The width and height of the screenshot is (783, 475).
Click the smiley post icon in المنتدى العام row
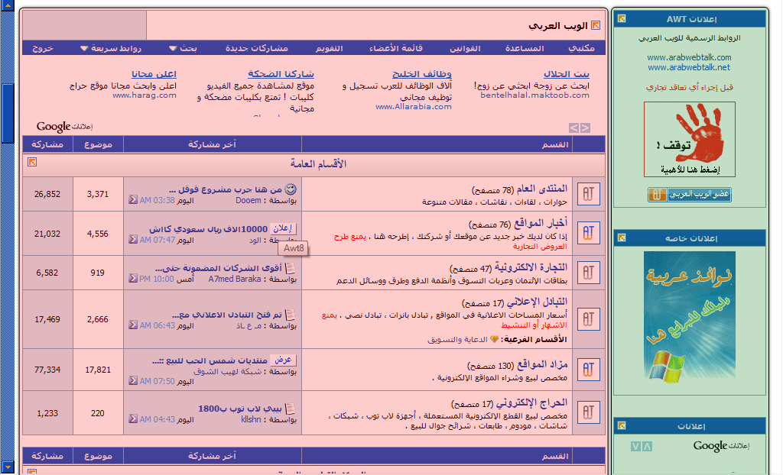click(x=291, y=189)
